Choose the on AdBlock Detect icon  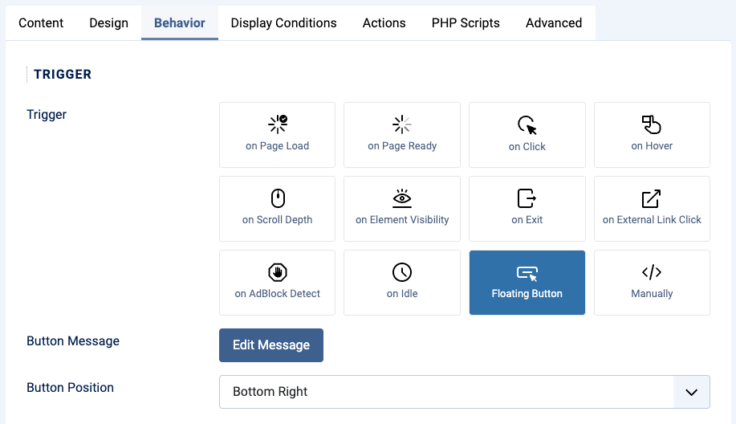278,272
